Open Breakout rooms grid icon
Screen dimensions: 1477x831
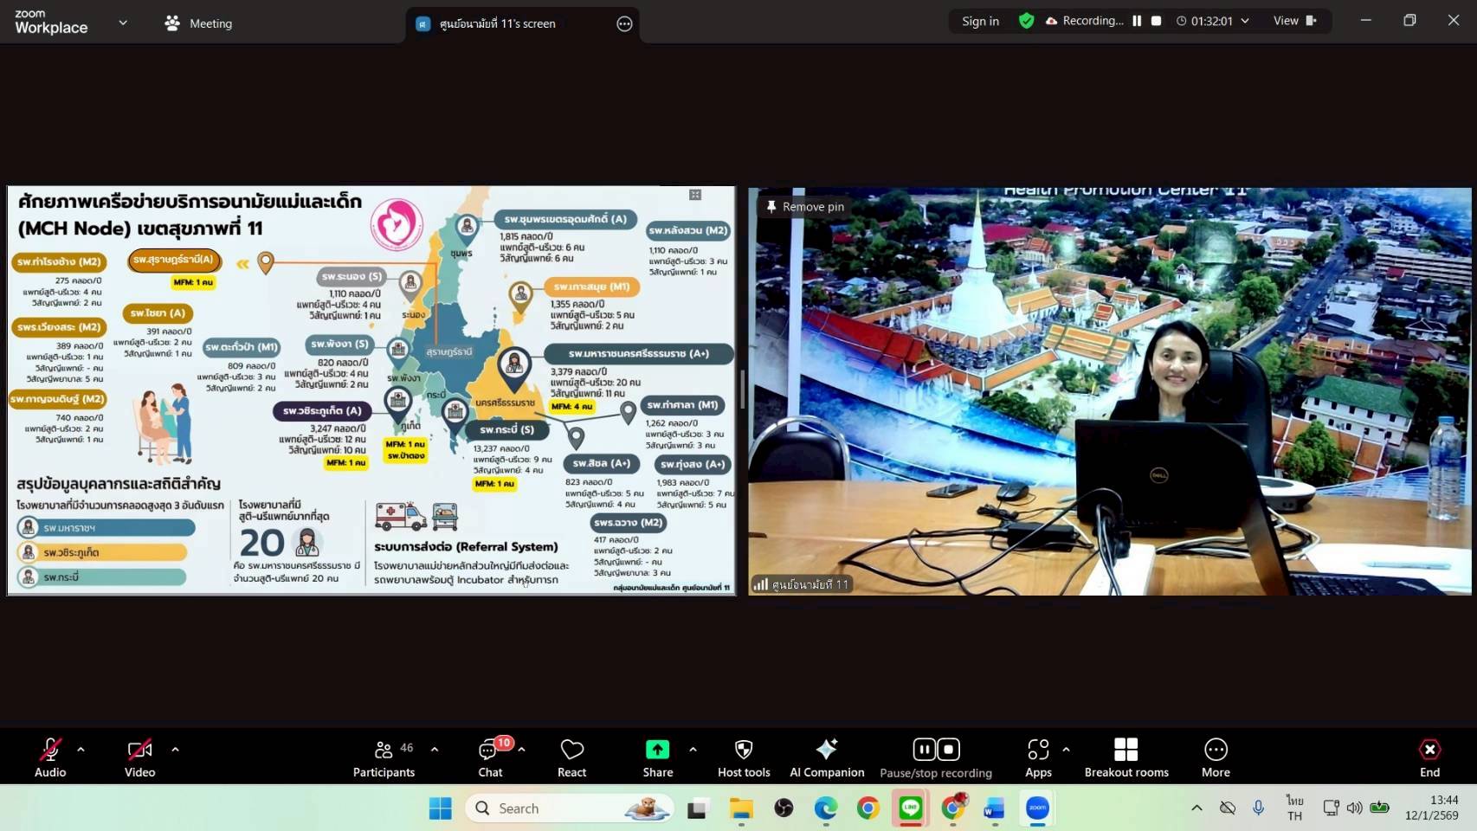pos(1125,750)
